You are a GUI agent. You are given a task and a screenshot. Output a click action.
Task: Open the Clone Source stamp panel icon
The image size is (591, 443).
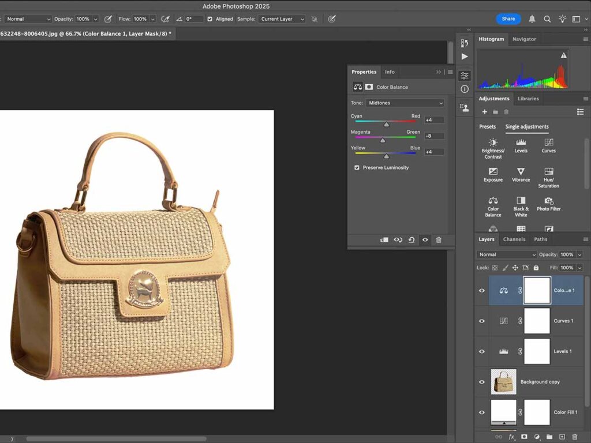(465, 108)
